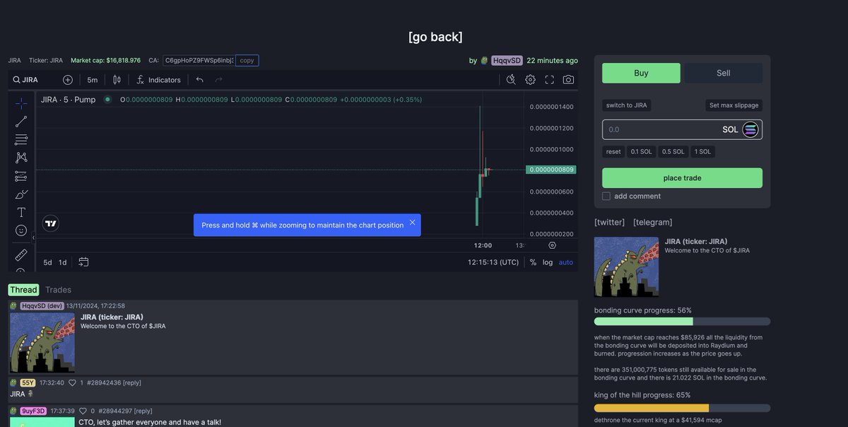
Task: Open the Fibonacci retracement tools
Action: pyautogui.click(x=21, y=139)
